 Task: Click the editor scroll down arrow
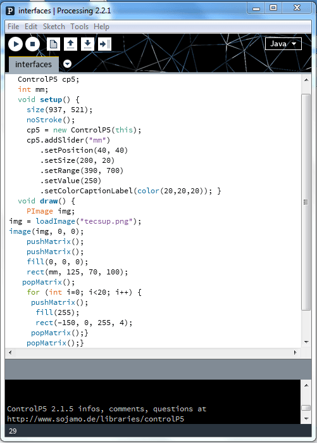[306, 342]
